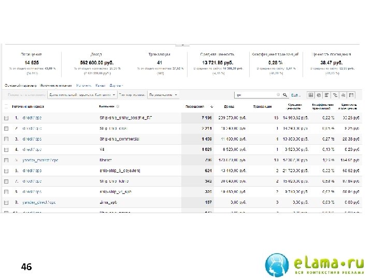Tick the checkbox for ship-ship_v4_spb row
Viewport: 373px width, 280px height.
[6, 192]
